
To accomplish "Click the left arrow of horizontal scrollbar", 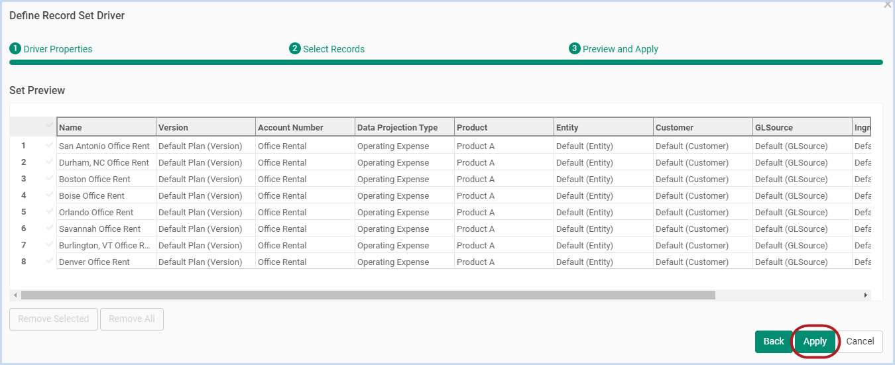I will (15, 295).
